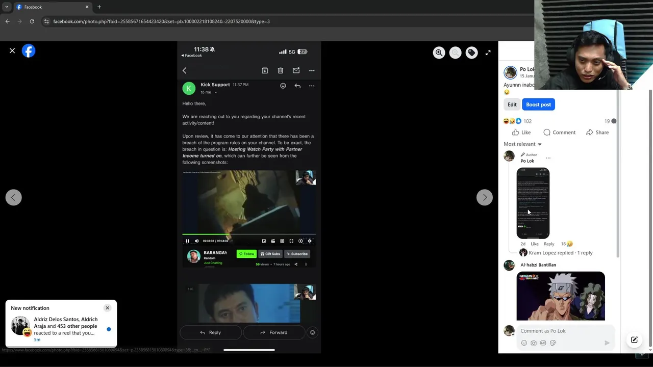Reply to Po Lok's comment
This screenshot has width=653, height=367.
pyautogui.click(x=549, y=244)
